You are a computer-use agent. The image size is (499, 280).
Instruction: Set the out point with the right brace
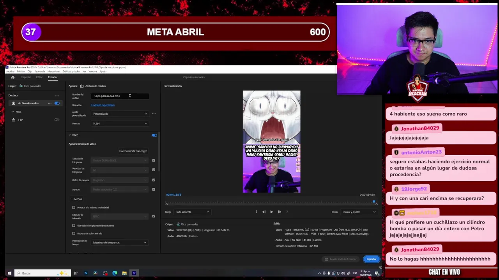tap(287, 212)
